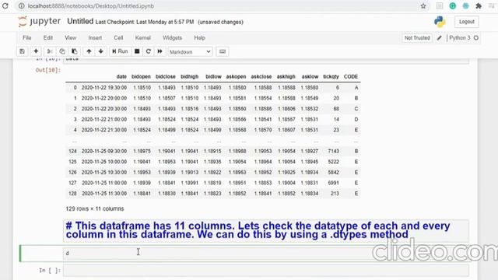Restart the kernel using the circular arrow
Image resolution: width=498 pixels, height=280 pixels.
[x=149, y=51]
